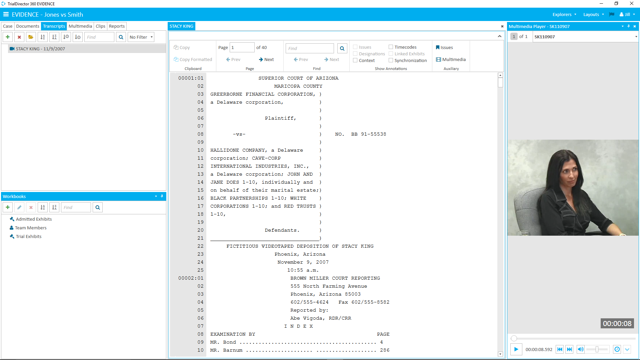This screenshot has height=360, width=640.
Task: Sort transcripts Z to A descending
Action: coord(54,37)
